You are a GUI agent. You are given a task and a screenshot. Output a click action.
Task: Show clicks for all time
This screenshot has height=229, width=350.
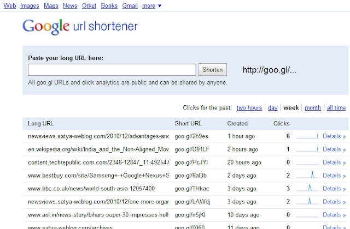(336, 108)
